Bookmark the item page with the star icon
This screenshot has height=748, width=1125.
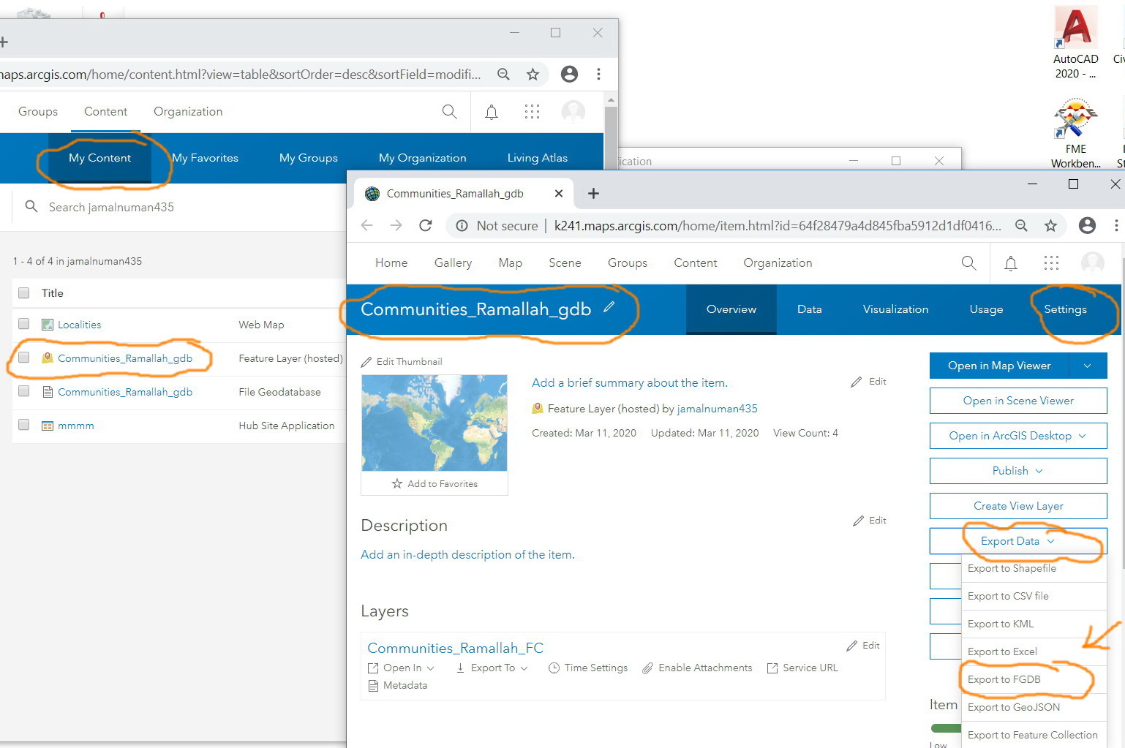coord(1051,226)
